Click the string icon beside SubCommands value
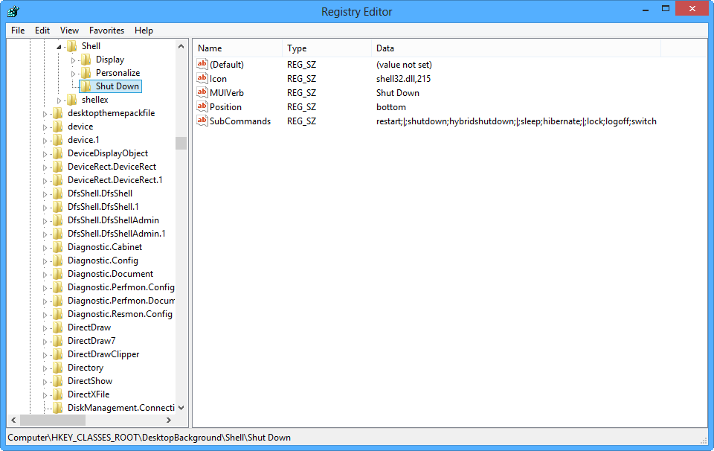Viewport: 714px width, 451px height. [202, 121]
